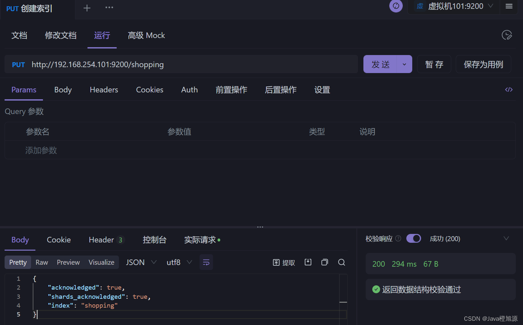Click the PUT method selector

pyautogui.click(x=18, y=65)
